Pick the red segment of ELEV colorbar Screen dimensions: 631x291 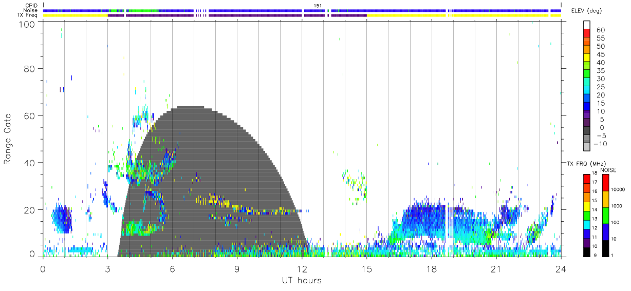[586, 33]
